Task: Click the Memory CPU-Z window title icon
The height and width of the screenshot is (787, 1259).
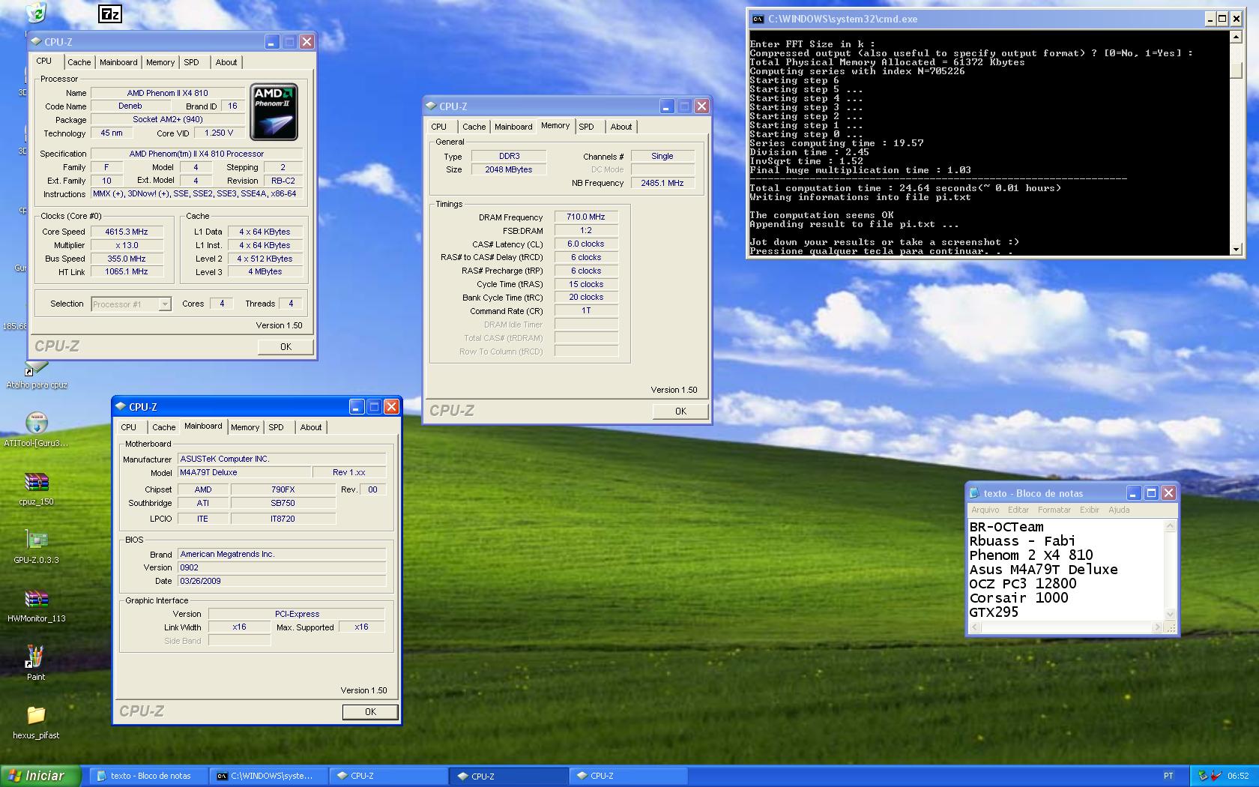Action: (431, 106)
